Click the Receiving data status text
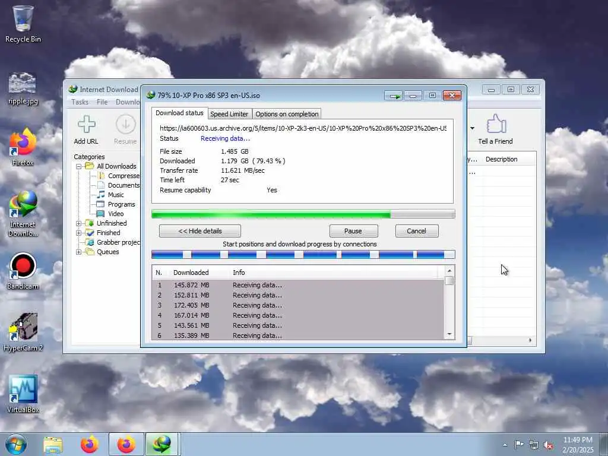This screenshot has width=608, height=456. pyautogui.click(x=225, y=138)
